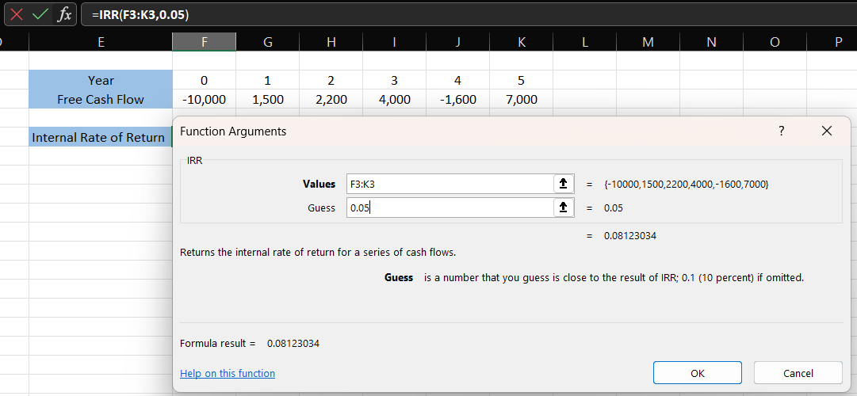Screen dimensions: 857x396
Task: Select column K header
Action: coord(521,43)
